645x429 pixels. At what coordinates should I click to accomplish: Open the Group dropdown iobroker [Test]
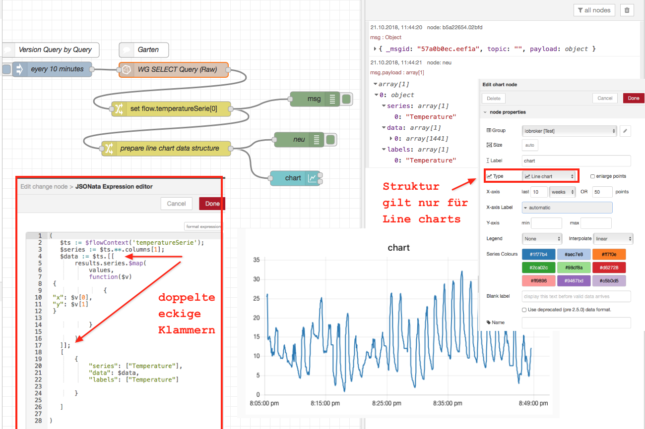pos(570,131)
